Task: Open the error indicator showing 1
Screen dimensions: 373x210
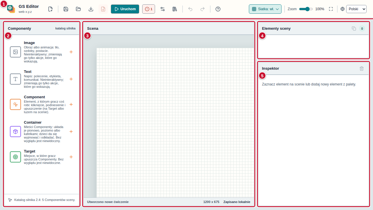Action: coord(149,9)
